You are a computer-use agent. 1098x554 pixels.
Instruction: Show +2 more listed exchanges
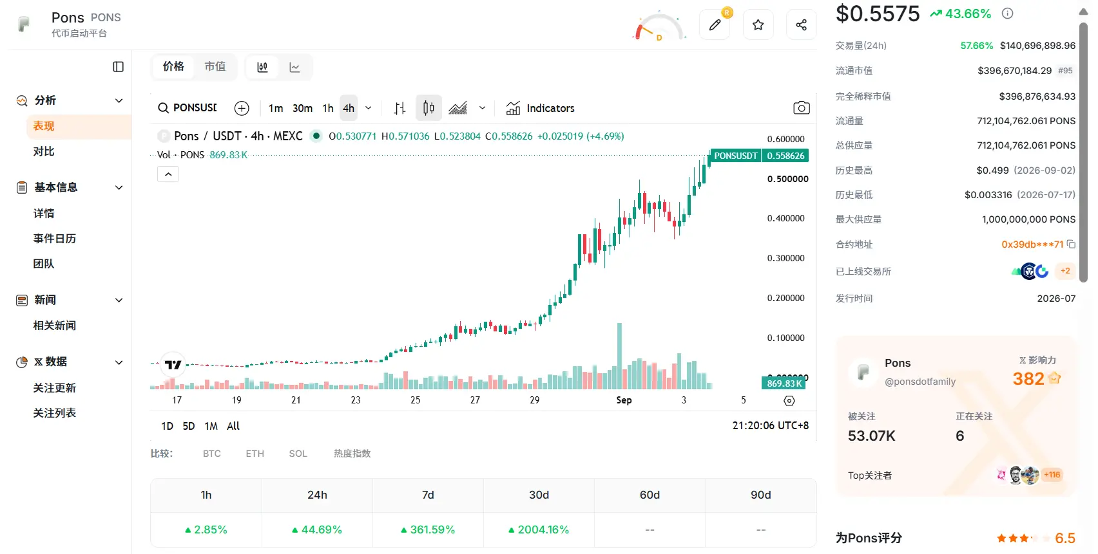tap(1065, 271)
